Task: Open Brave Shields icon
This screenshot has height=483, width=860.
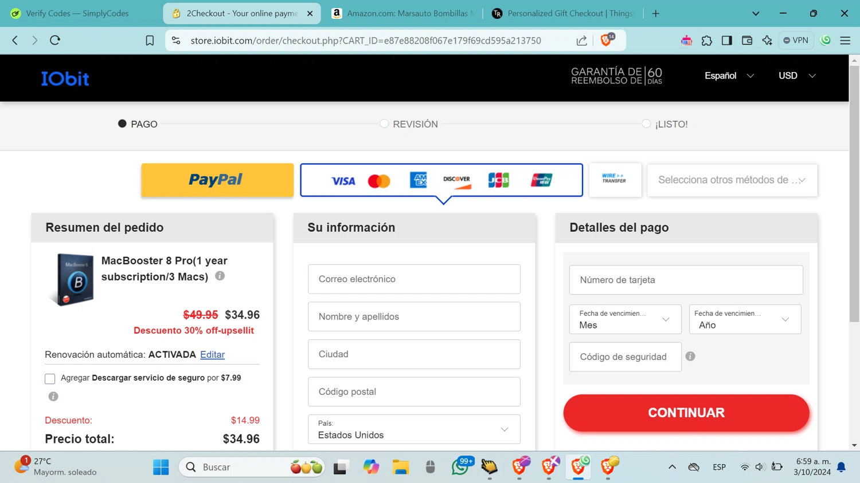Action: click(605, 40)
